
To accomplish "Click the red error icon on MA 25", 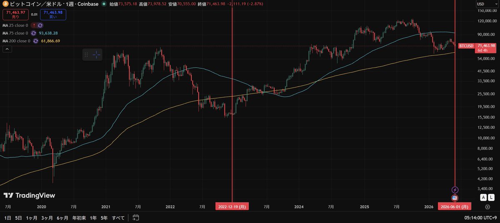I will click(34, 25).
